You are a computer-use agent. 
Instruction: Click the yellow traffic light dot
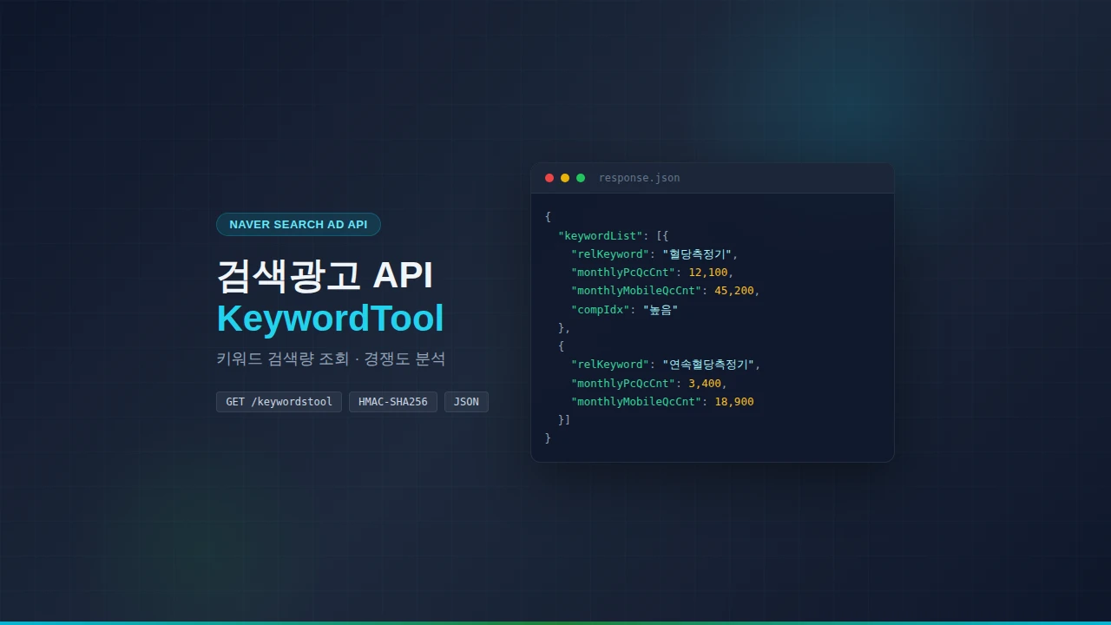pos(565,177)
